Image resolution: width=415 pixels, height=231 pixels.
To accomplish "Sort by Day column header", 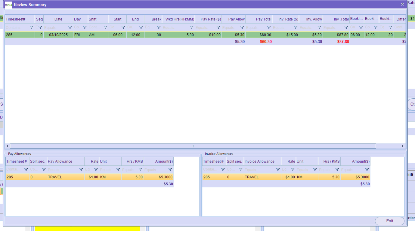I will (x=80, y=19).
